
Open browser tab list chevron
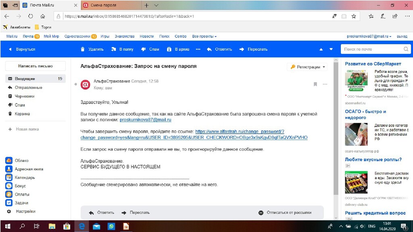[x=156, y=5]
